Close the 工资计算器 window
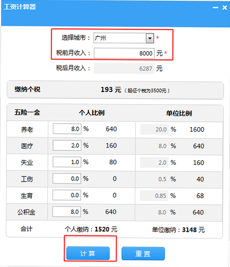Image resolution: width=230 pixels, height=267 pixels. [225, 7]
